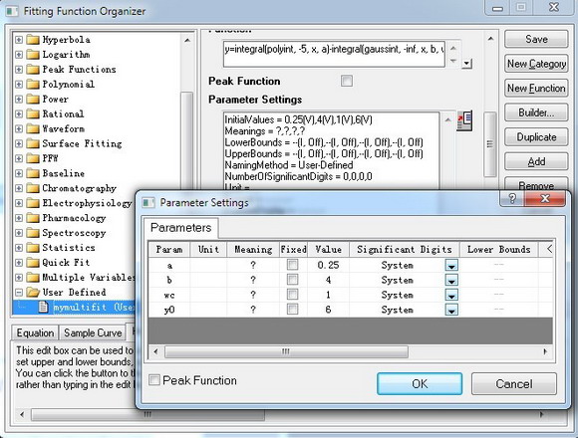
Task: Select the Parameters tab
Action: click(x=180, y=228)
